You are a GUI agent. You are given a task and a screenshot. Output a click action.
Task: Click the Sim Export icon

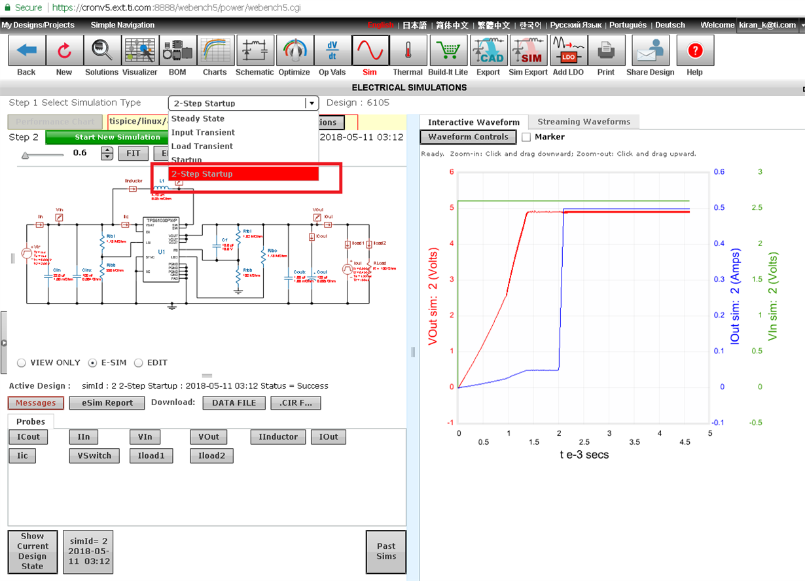coord(528,51)
